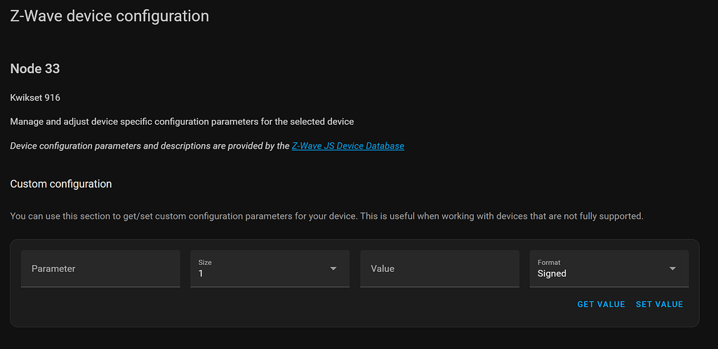Click the Format dropdown arrow icon

672,268
